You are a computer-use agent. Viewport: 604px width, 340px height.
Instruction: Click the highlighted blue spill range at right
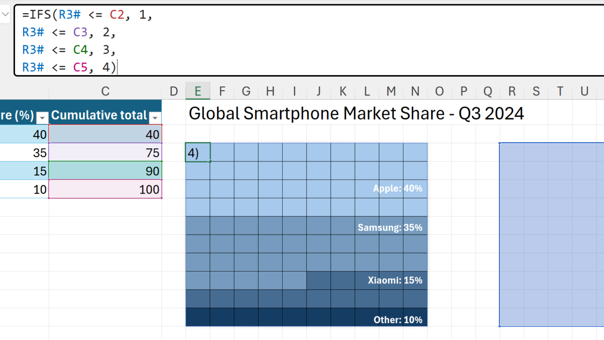(x=551, y=234)
